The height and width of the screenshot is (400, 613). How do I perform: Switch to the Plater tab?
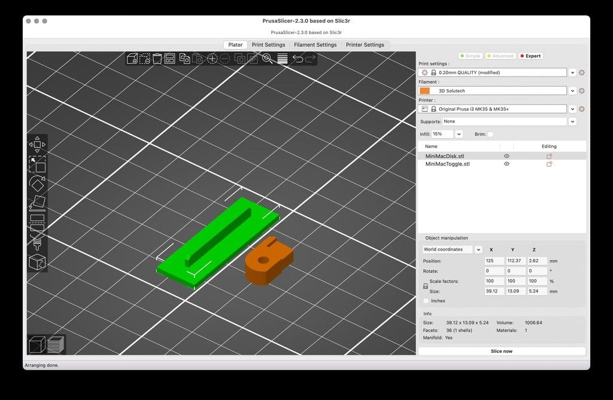point(235,45)
